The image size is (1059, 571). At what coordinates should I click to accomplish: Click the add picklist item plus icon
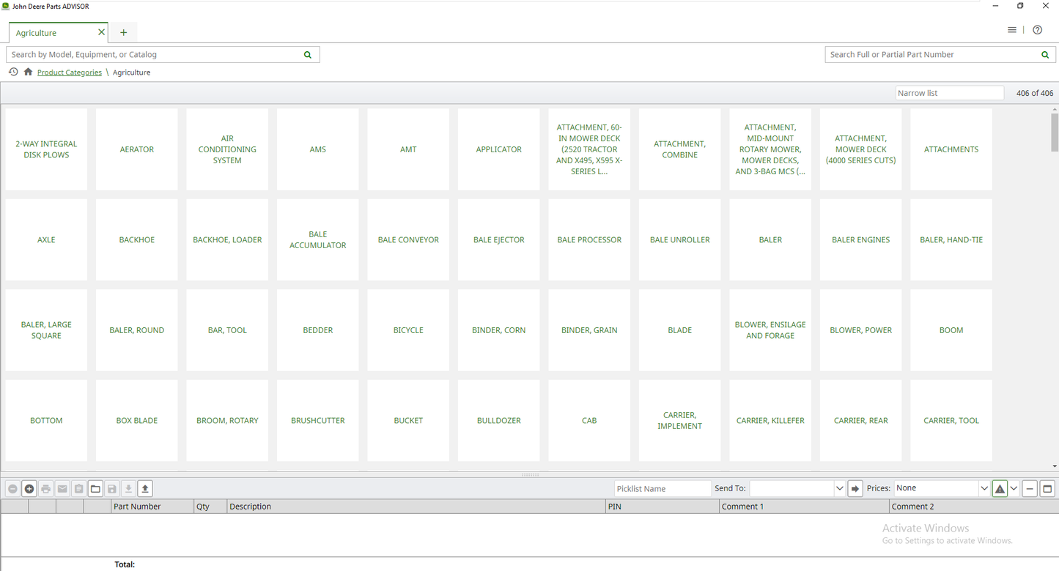pyautogui.click(x=29, y=489)
